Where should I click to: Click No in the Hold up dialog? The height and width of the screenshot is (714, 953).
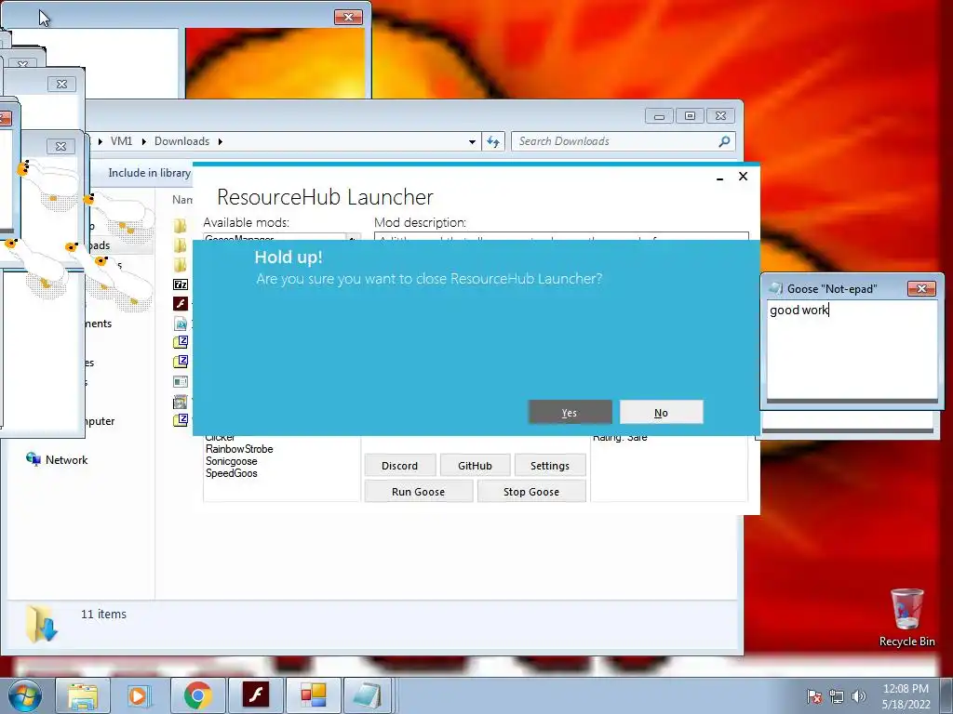tap(662, 412)
